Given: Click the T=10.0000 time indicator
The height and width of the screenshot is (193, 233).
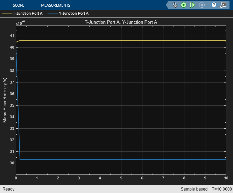Looking at the screenshot, I should click(x=221, y=189).
